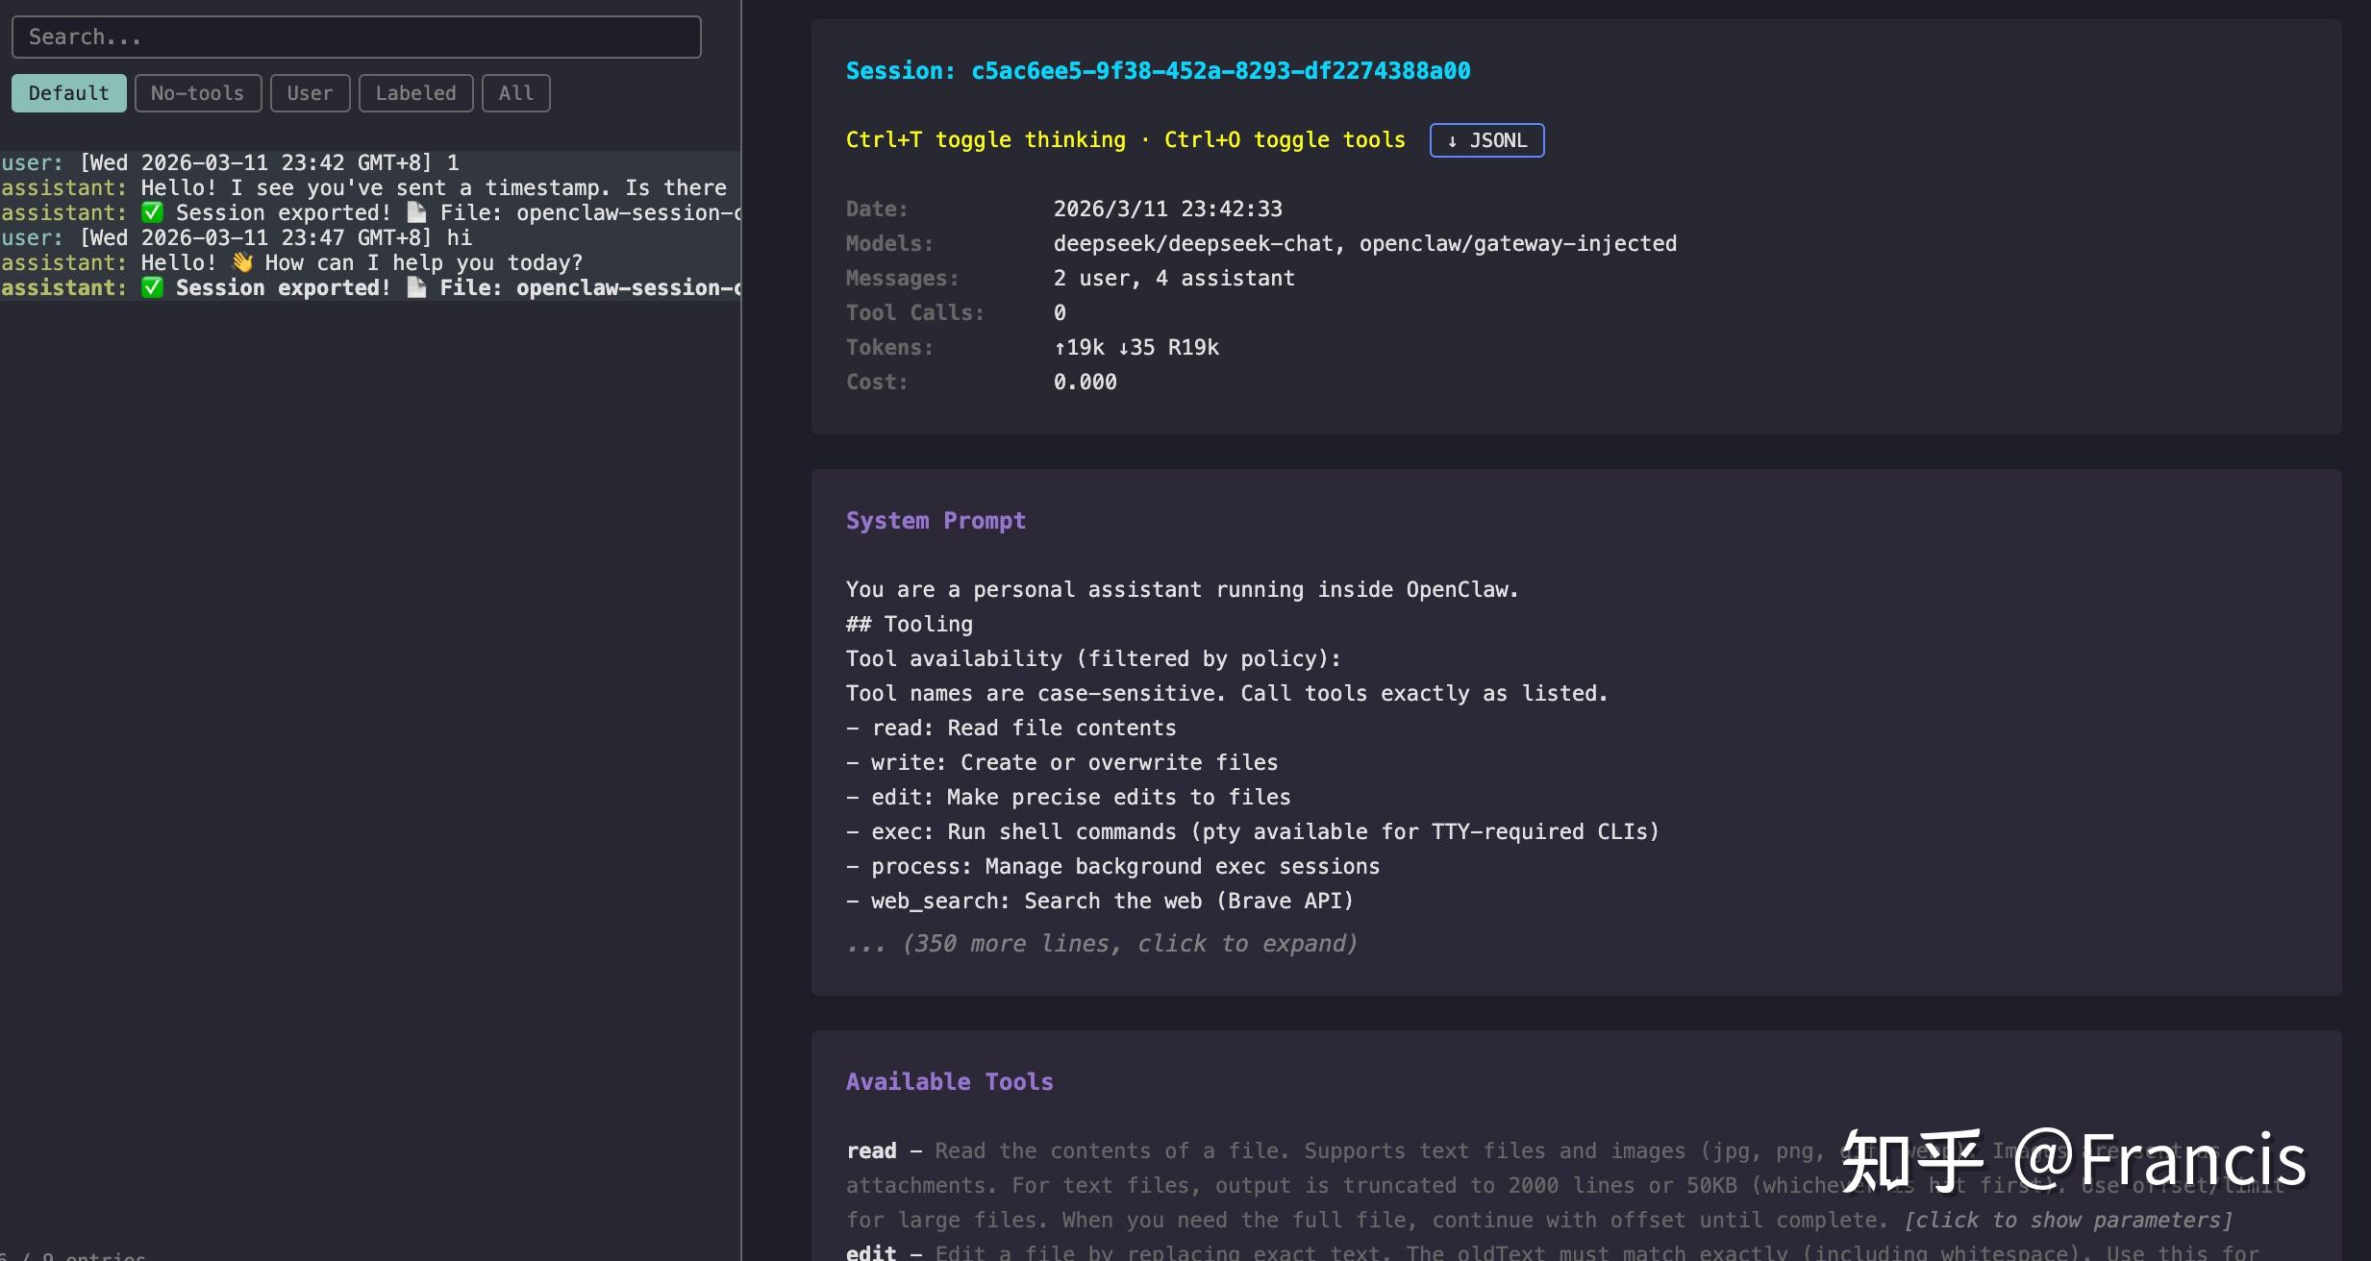Image resolution: width=2371 pixels, height=1261 pixels.
Task: Show parameters for the read tool
Action: (x=2067, y=1220)
